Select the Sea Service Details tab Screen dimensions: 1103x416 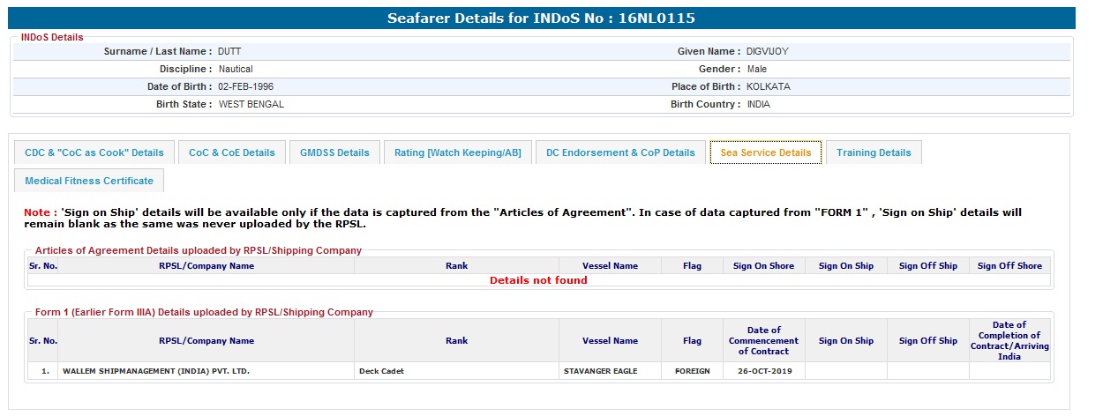pyautogui.click(x=765, y=152)
